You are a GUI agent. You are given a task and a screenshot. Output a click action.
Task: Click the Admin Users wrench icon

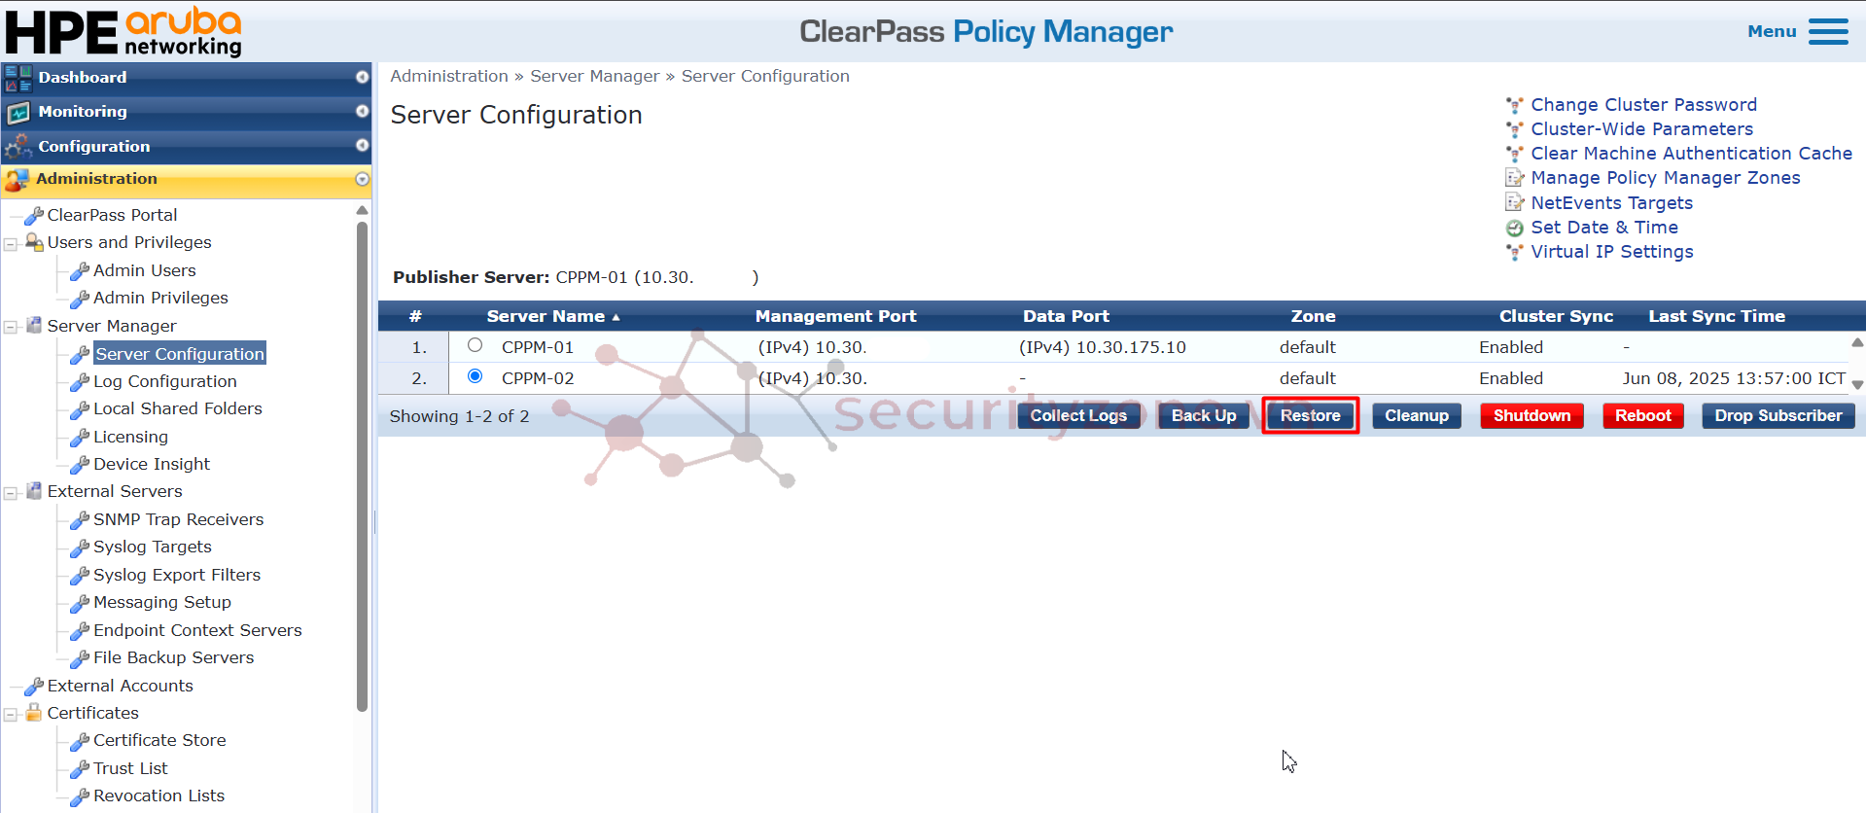coord(80,270)
